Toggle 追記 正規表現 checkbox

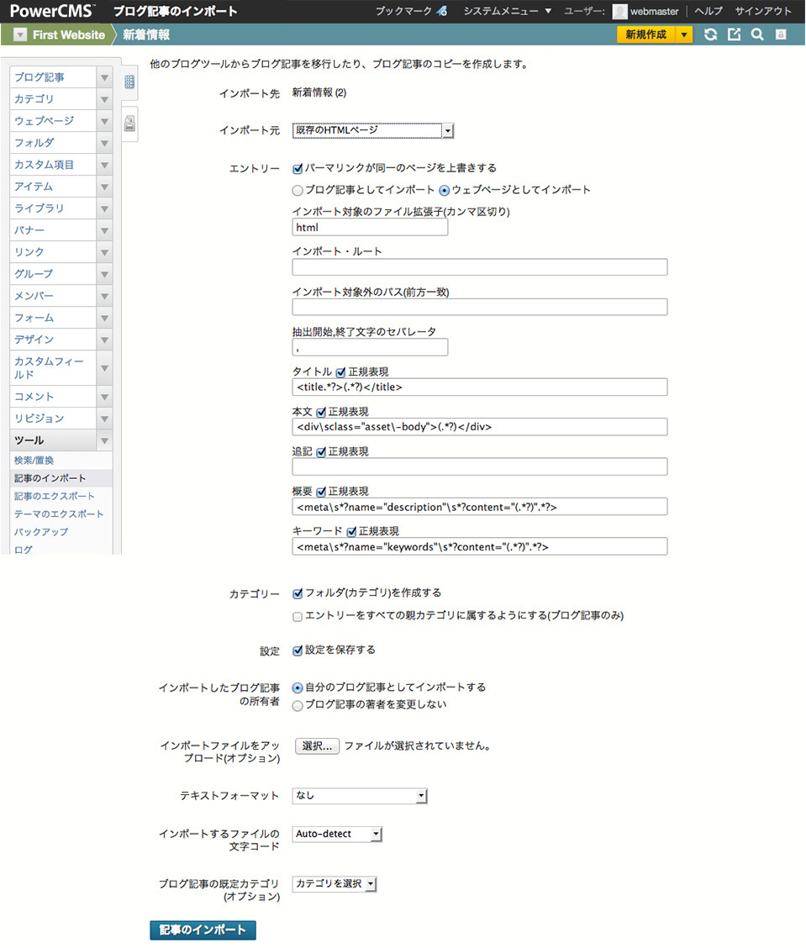point(321,452)
